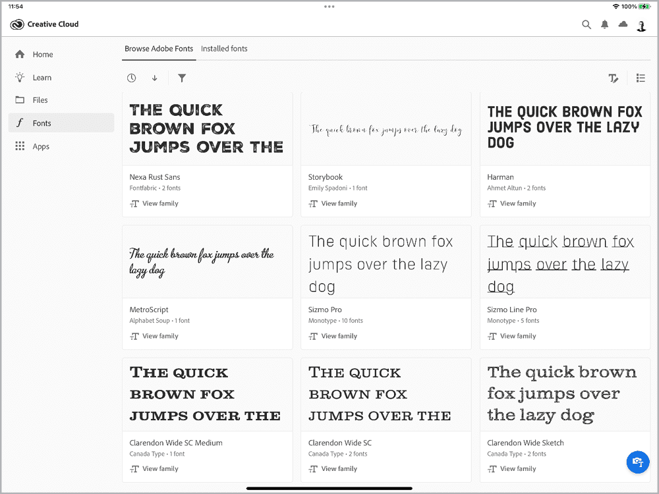The width and height of the screenshot is (659, 494).
Task: Tap battery indicator in status bar
Action: coord(645,7)
